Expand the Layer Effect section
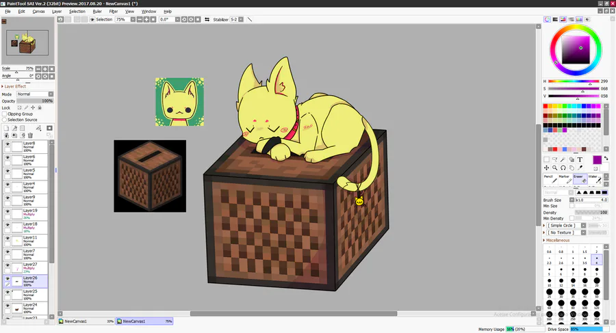The height and width of the screenshot is (333, 616). [x=14, y=86]
